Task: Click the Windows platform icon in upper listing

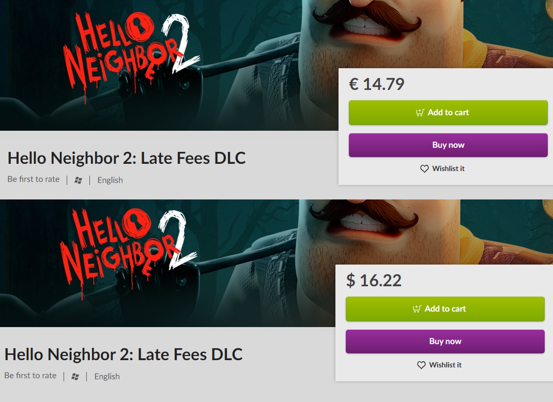Action: click(78, 180)
